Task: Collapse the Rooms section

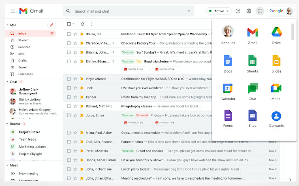Action: click(x=7, y=124)
